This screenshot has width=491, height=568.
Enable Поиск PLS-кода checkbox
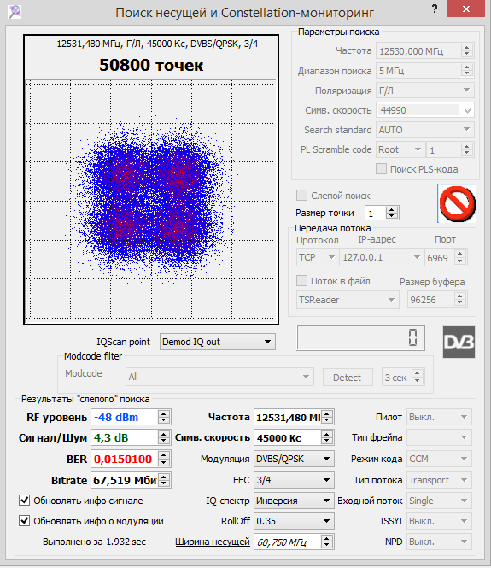381,169
